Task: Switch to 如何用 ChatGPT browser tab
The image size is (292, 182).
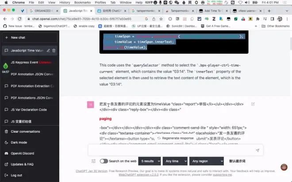Action: [x=112, y=11]
